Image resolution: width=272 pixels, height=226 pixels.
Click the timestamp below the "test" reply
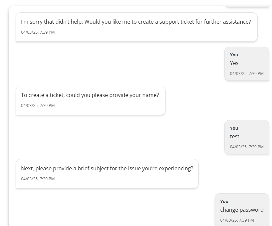coord(247,147)
